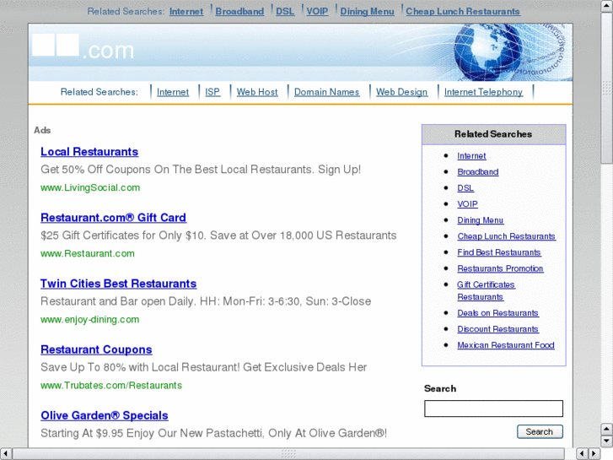
Task: Open DSL in sidebar Related Searches
Action: [465, 188]
